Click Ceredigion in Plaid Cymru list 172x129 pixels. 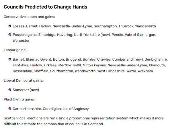[x=52, y=109]
